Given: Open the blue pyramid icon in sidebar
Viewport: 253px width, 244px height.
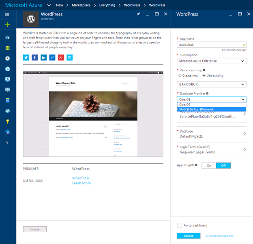Looking at the screenshot, I should coord(7,132).
